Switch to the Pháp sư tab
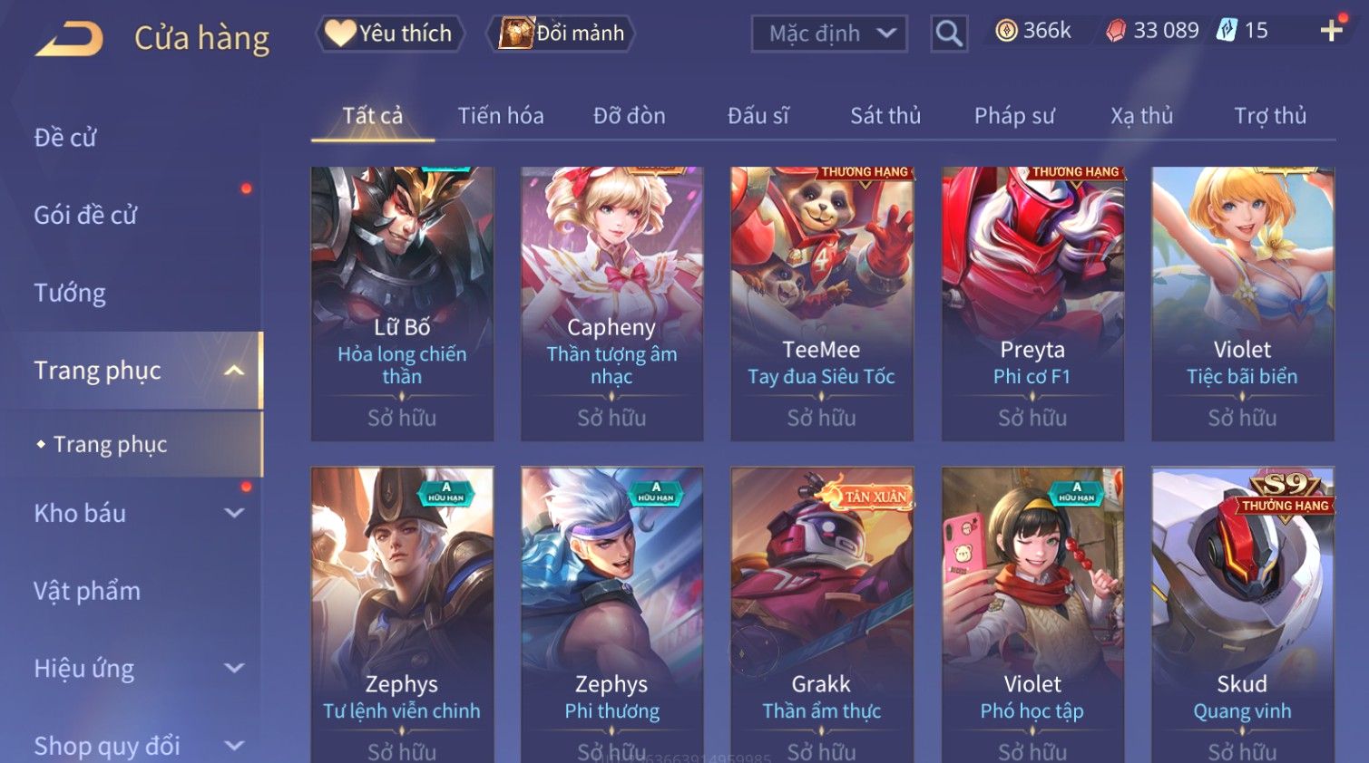The image size is (1369, 763). (1014, 116)
